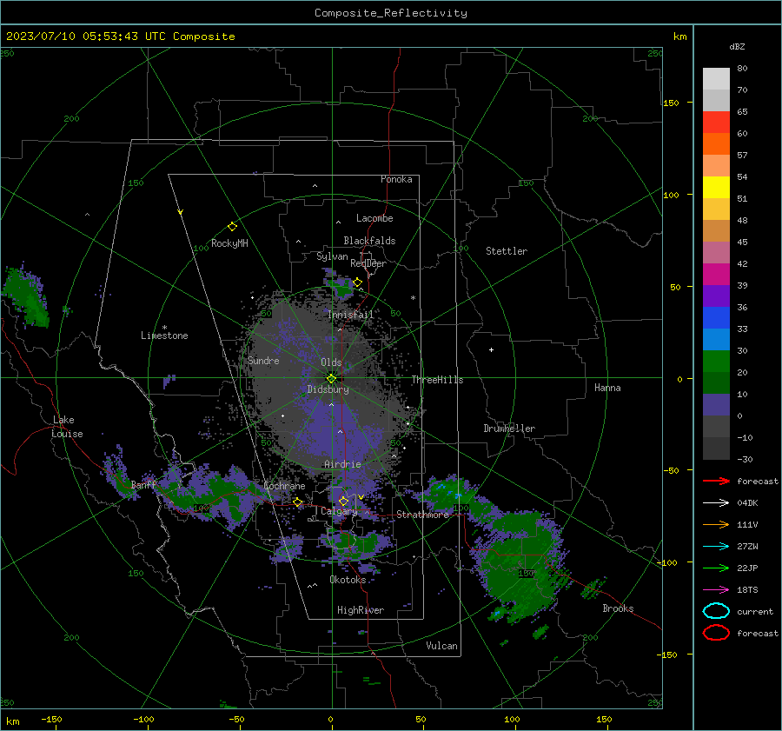The width and height of the screenshot is (782, 731).
Task: Click the ThreeHills town label
Action: pos(437,380)
